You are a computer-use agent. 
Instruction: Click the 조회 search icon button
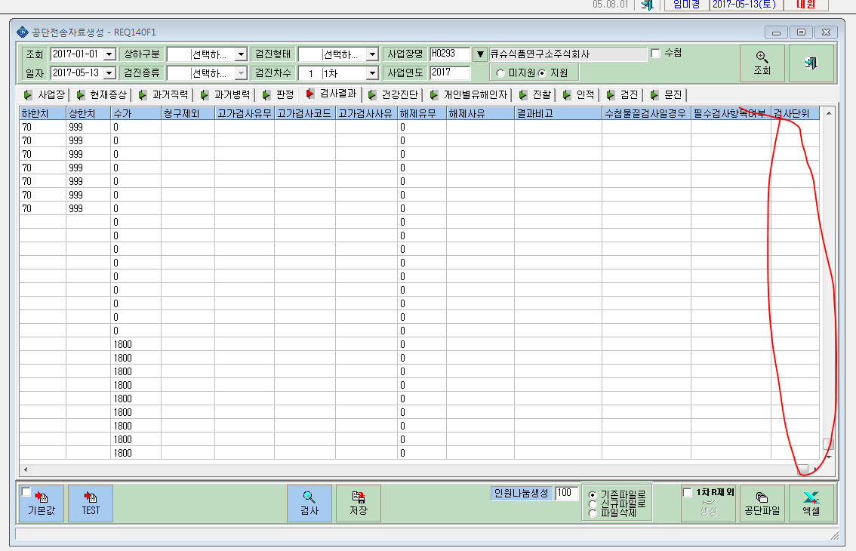coord(762,63)
